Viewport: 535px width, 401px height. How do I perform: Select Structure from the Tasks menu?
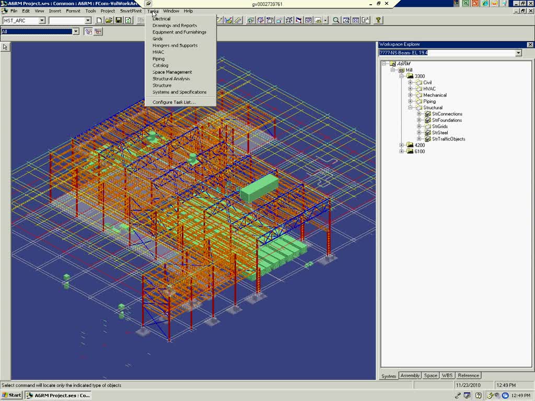pos(162,85)
